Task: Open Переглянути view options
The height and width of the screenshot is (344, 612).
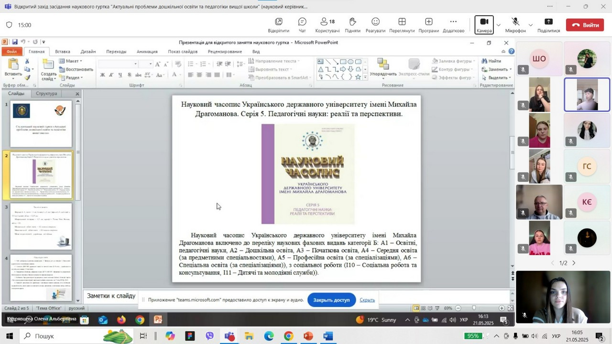Action: 402,25
